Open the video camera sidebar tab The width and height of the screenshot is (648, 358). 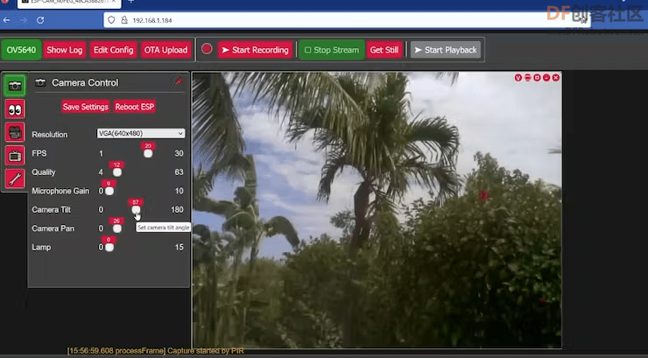click(15, 132)
